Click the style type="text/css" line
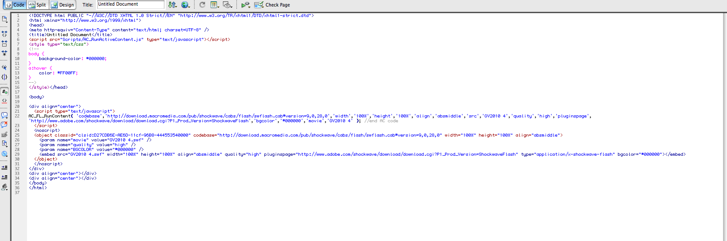The height and width of the screenshot is (241, 727). pyautogui.click(x=59, y=44)
